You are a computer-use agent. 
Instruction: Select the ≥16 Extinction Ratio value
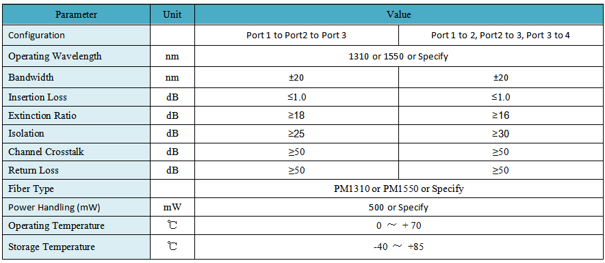(500, 115)
